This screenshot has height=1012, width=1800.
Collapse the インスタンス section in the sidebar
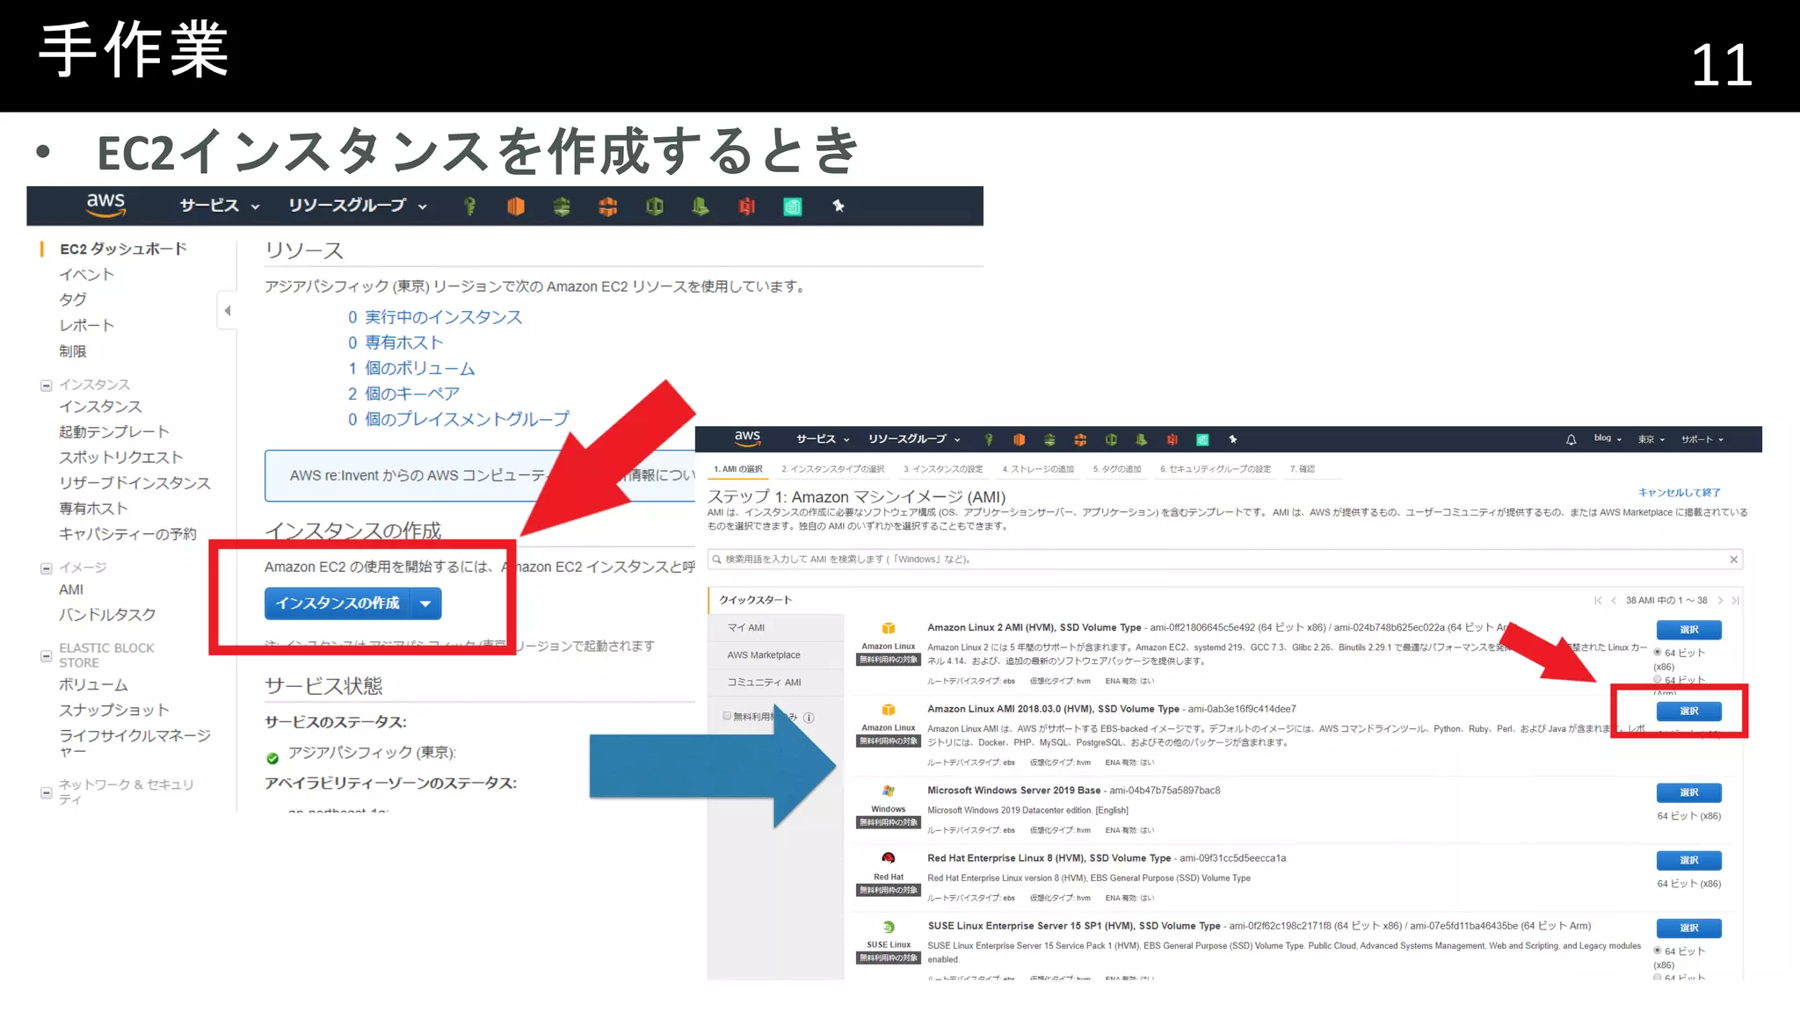click(x=46, y=386)
